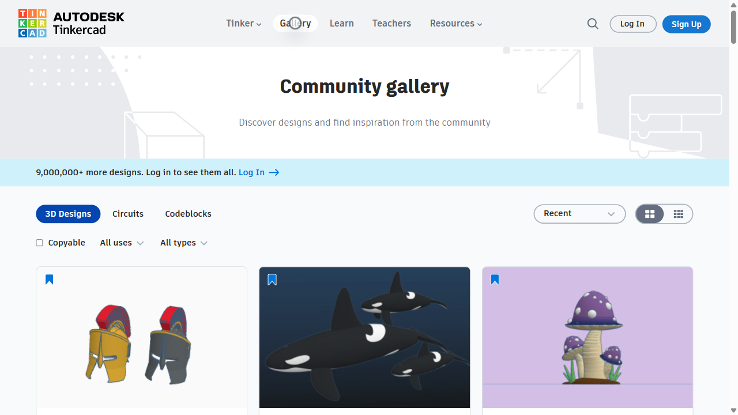738x415 pixels.
Task: Select the 3D Designs filter toggle
Action: [x=68, y=214]
